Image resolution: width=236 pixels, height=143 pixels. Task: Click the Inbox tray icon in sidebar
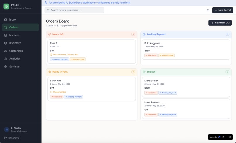tap(6, 19)
